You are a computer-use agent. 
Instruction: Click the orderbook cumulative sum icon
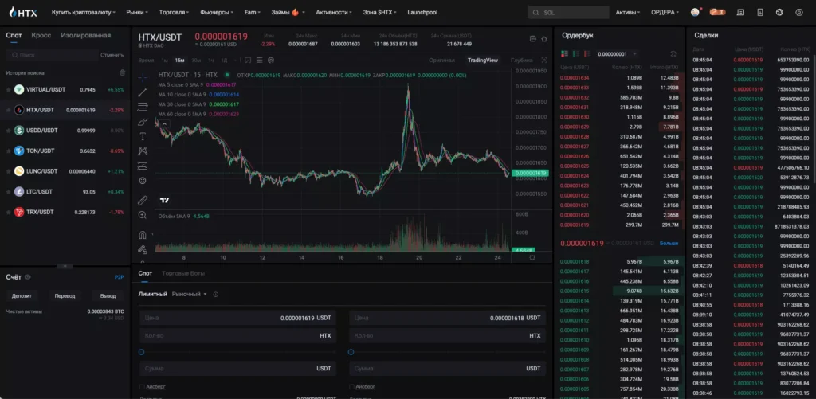(673, 53)
